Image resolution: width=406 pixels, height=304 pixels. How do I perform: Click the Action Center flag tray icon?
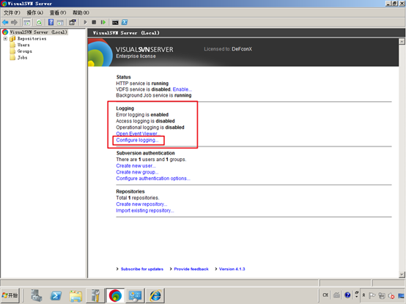(x=372, y=295)
